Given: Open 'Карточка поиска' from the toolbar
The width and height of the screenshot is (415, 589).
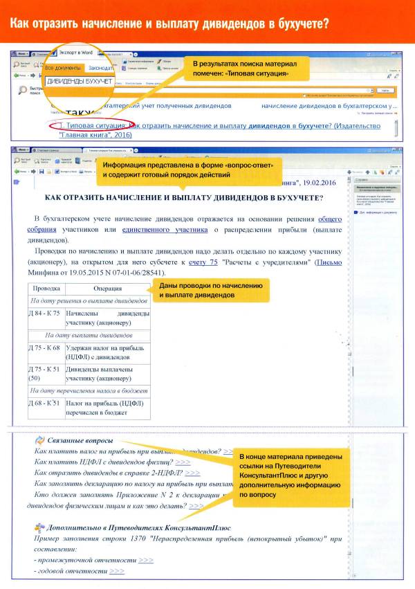Looking at the screenshot, I should point(42,161).
